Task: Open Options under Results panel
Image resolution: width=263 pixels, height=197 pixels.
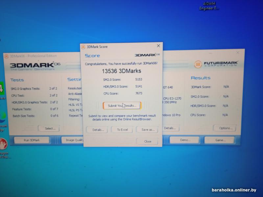Action: (x=225, y=128)
